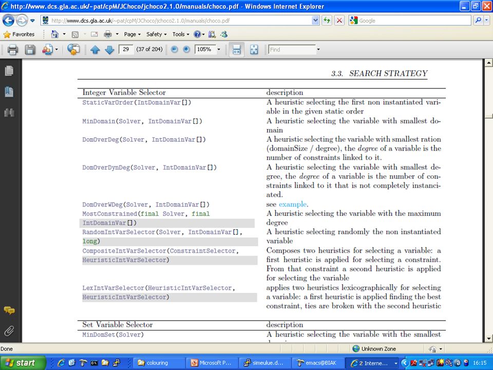Click the page number field showing 29
This screenshot has height=370, width=493.
click(x=126, y=49)
